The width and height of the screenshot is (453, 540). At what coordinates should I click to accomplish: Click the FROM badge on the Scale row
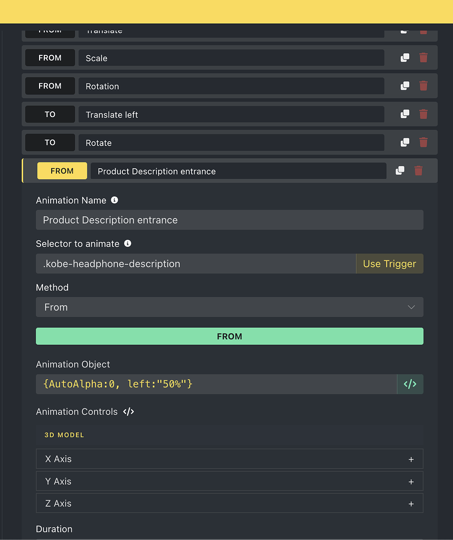click(x=50, y=57)
